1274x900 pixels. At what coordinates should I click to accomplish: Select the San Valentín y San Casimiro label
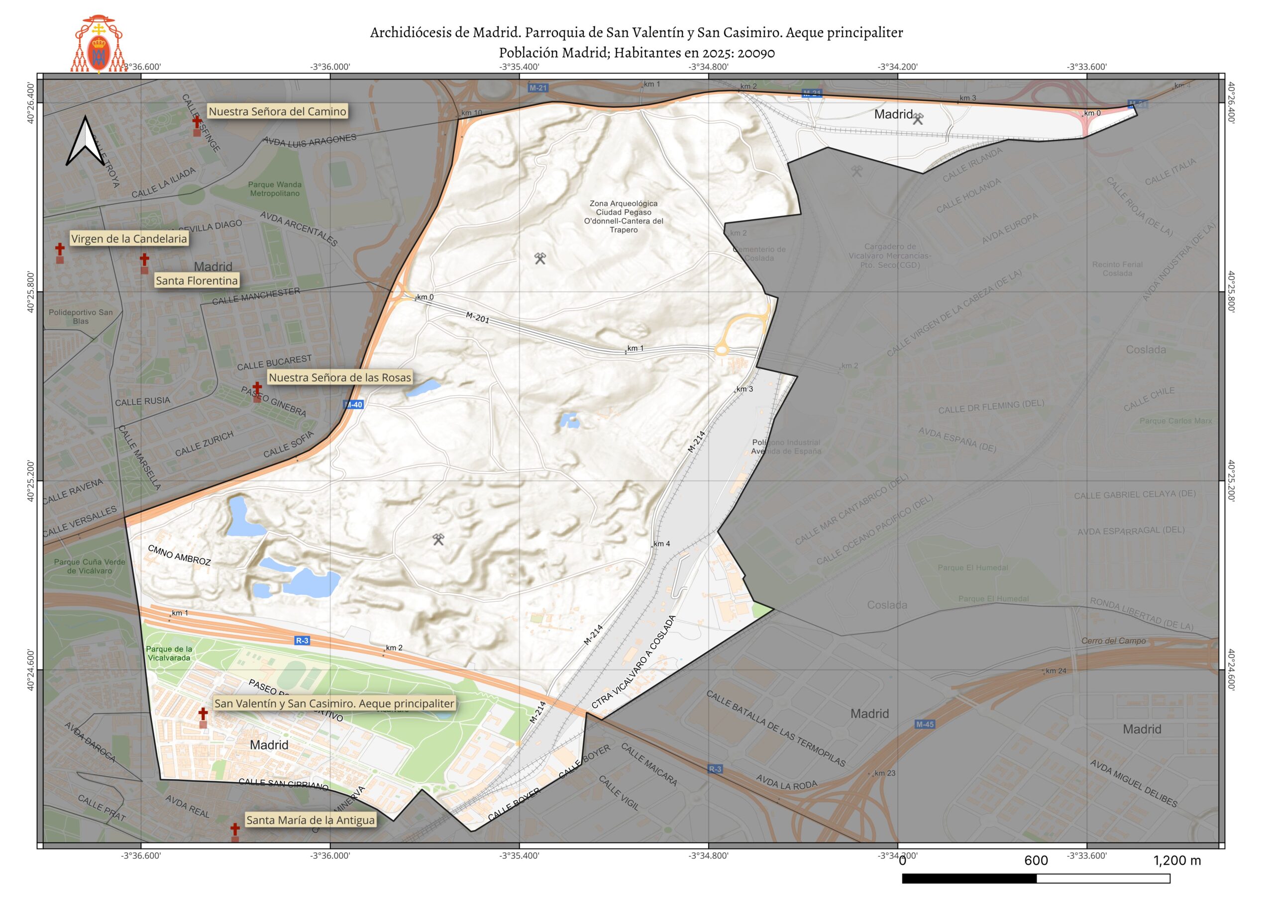[334, 703]
